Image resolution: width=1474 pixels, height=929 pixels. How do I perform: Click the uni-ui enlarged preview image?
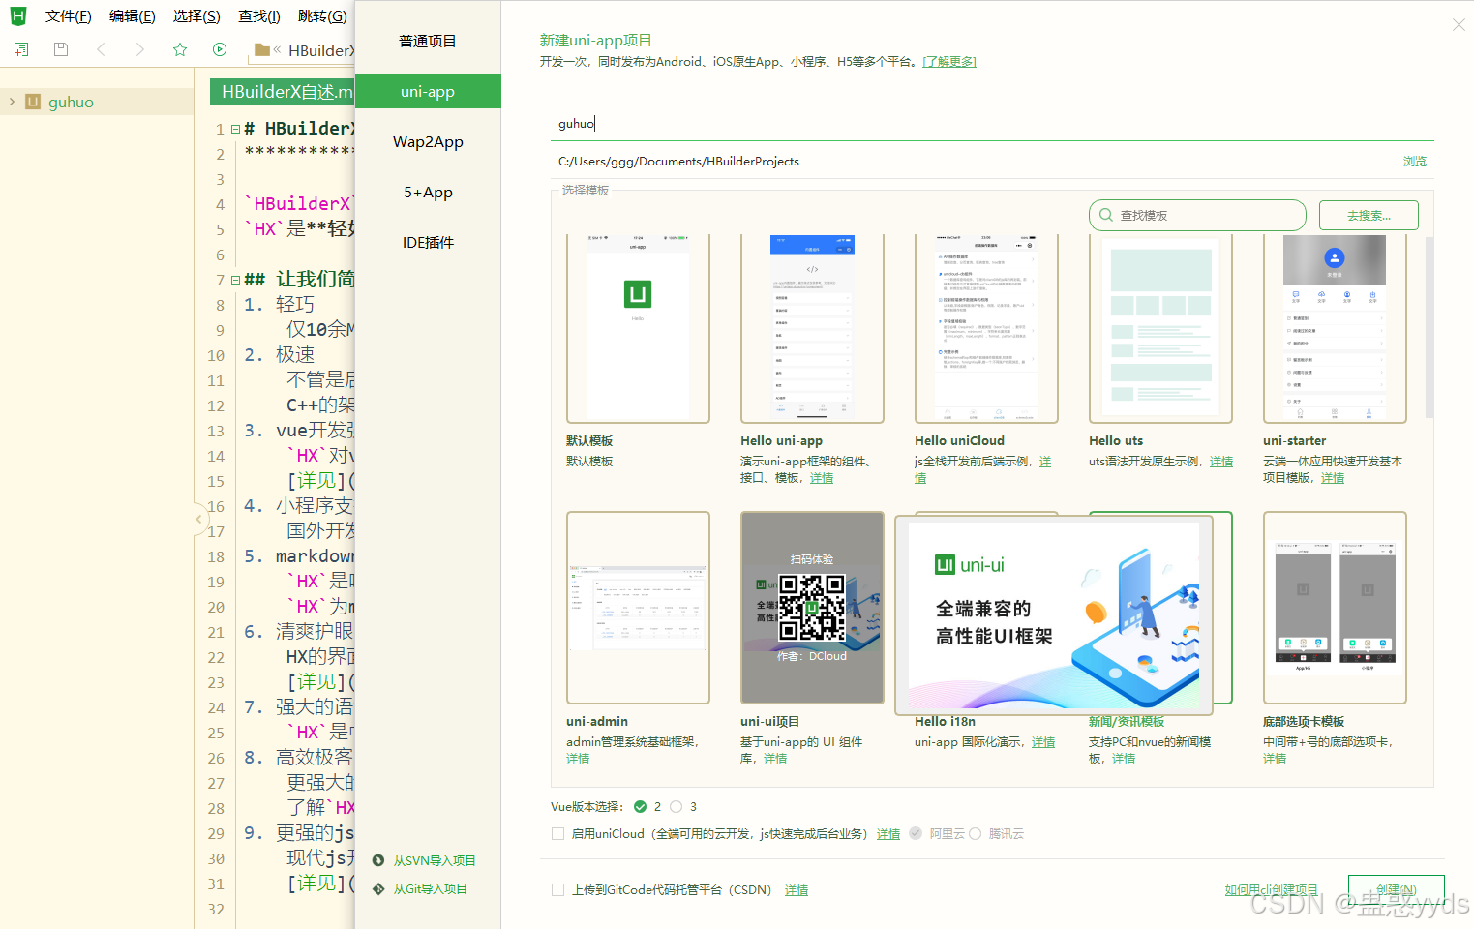coord(1054,615)
